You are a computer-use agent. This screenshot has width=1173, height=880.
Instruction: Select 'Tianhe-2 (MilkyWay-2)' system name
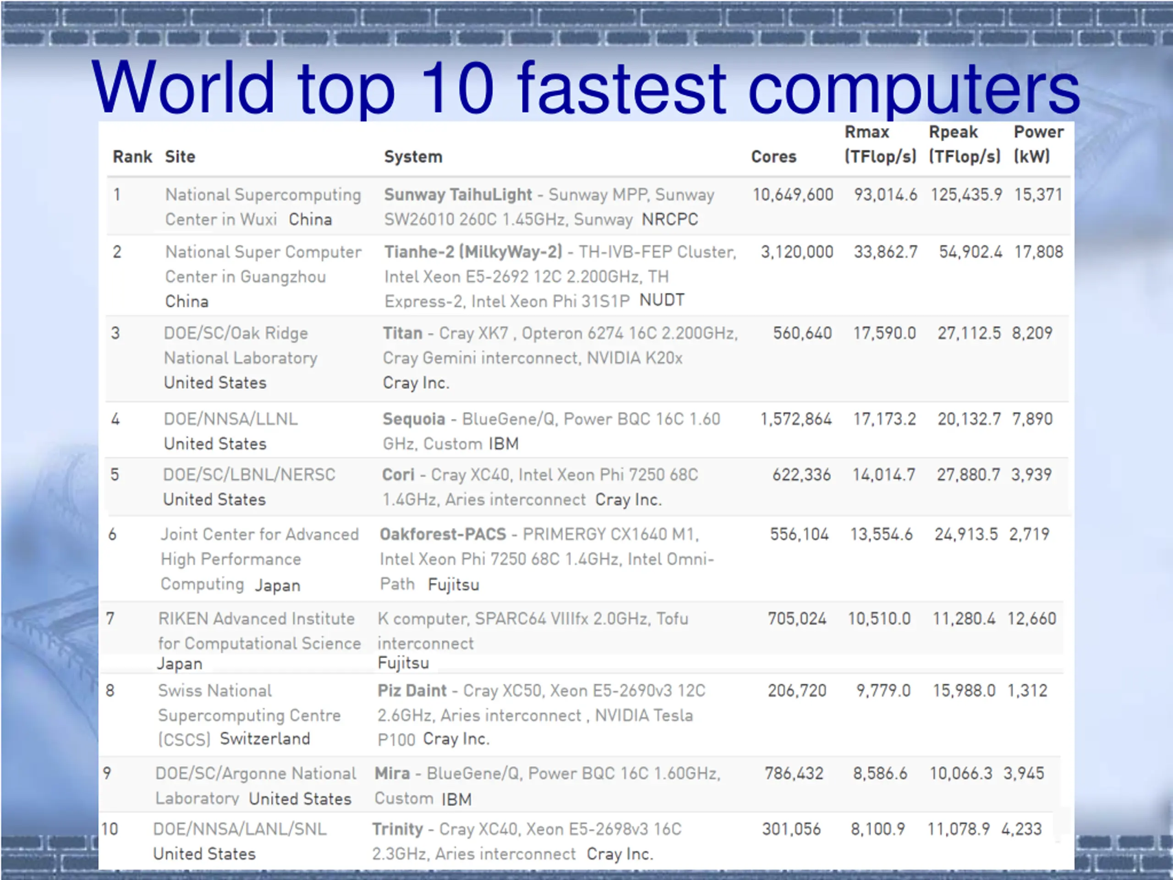(x=473, y=252)
